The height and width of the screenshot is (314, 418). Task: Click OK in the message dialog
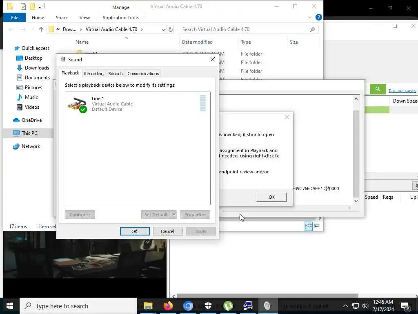click(271, 197)
